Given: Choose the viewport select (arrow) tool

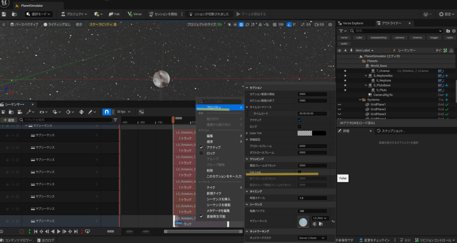Looking at the screenshot, I should [x=229, y=24].
